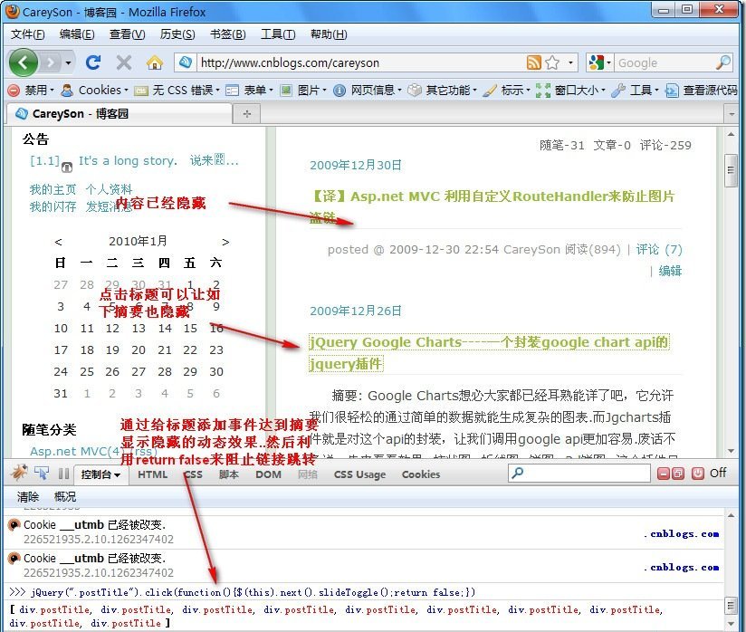
Task: Open the 禁用 developer toolbar dropdown
Action: click(32, 90)
